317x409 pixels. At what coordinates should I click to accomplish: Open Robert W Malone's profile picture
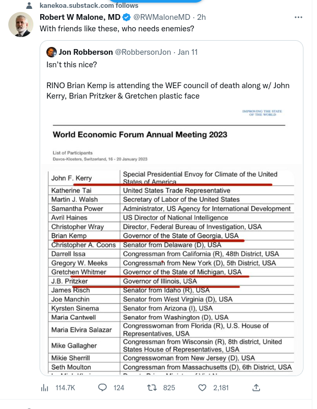(21, 24)
